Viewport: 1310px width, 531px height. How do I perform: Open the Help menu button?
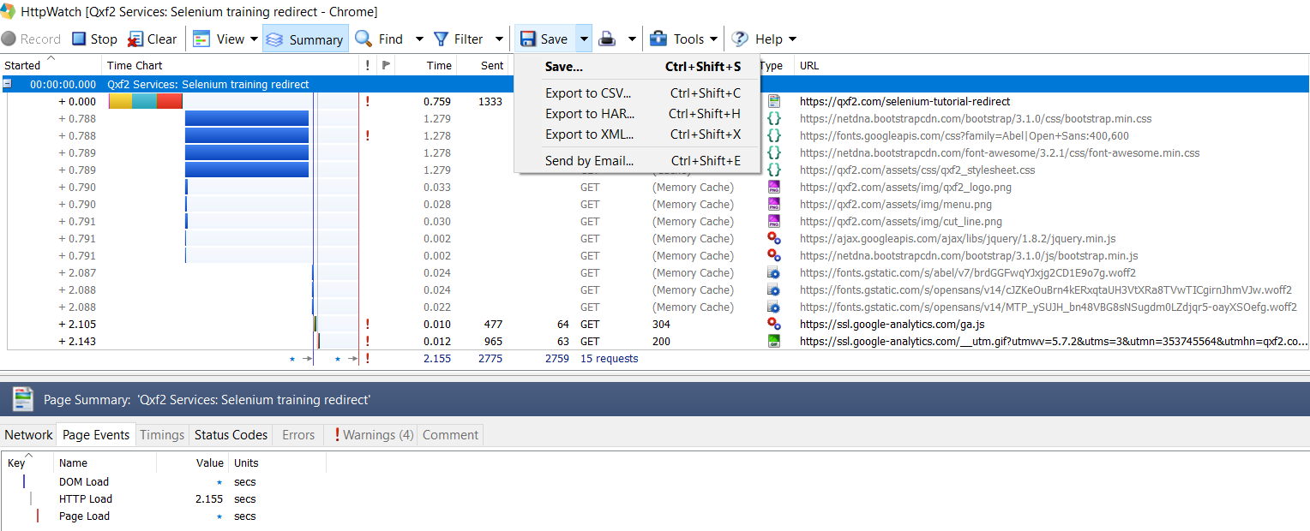click(763, 39)
